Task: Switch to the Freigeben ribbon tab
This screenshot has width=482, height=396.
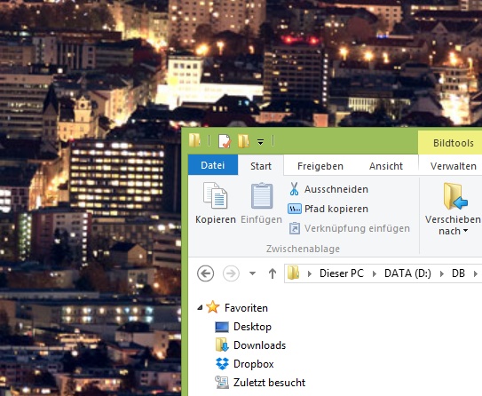Action: click(x=320, y=166)
